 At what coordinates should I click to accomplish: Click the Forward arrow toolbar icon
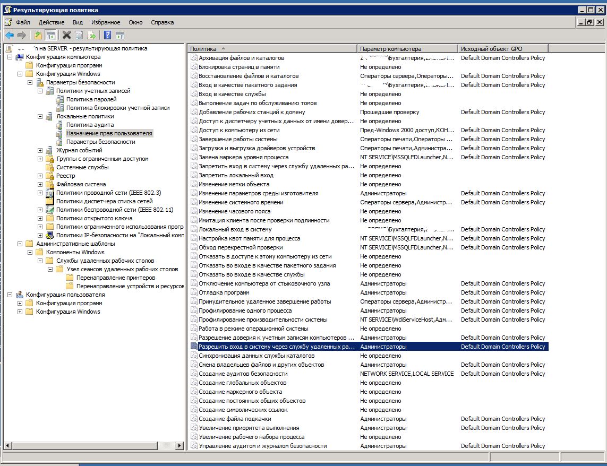point(22,35)
